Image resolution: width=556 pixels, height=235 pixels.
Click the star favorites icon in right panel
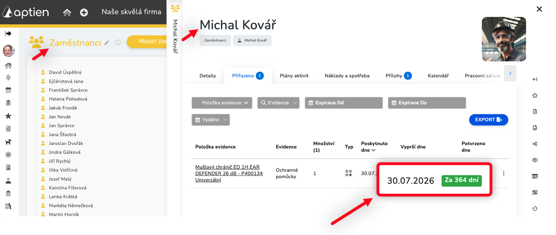tap(535, 95)
